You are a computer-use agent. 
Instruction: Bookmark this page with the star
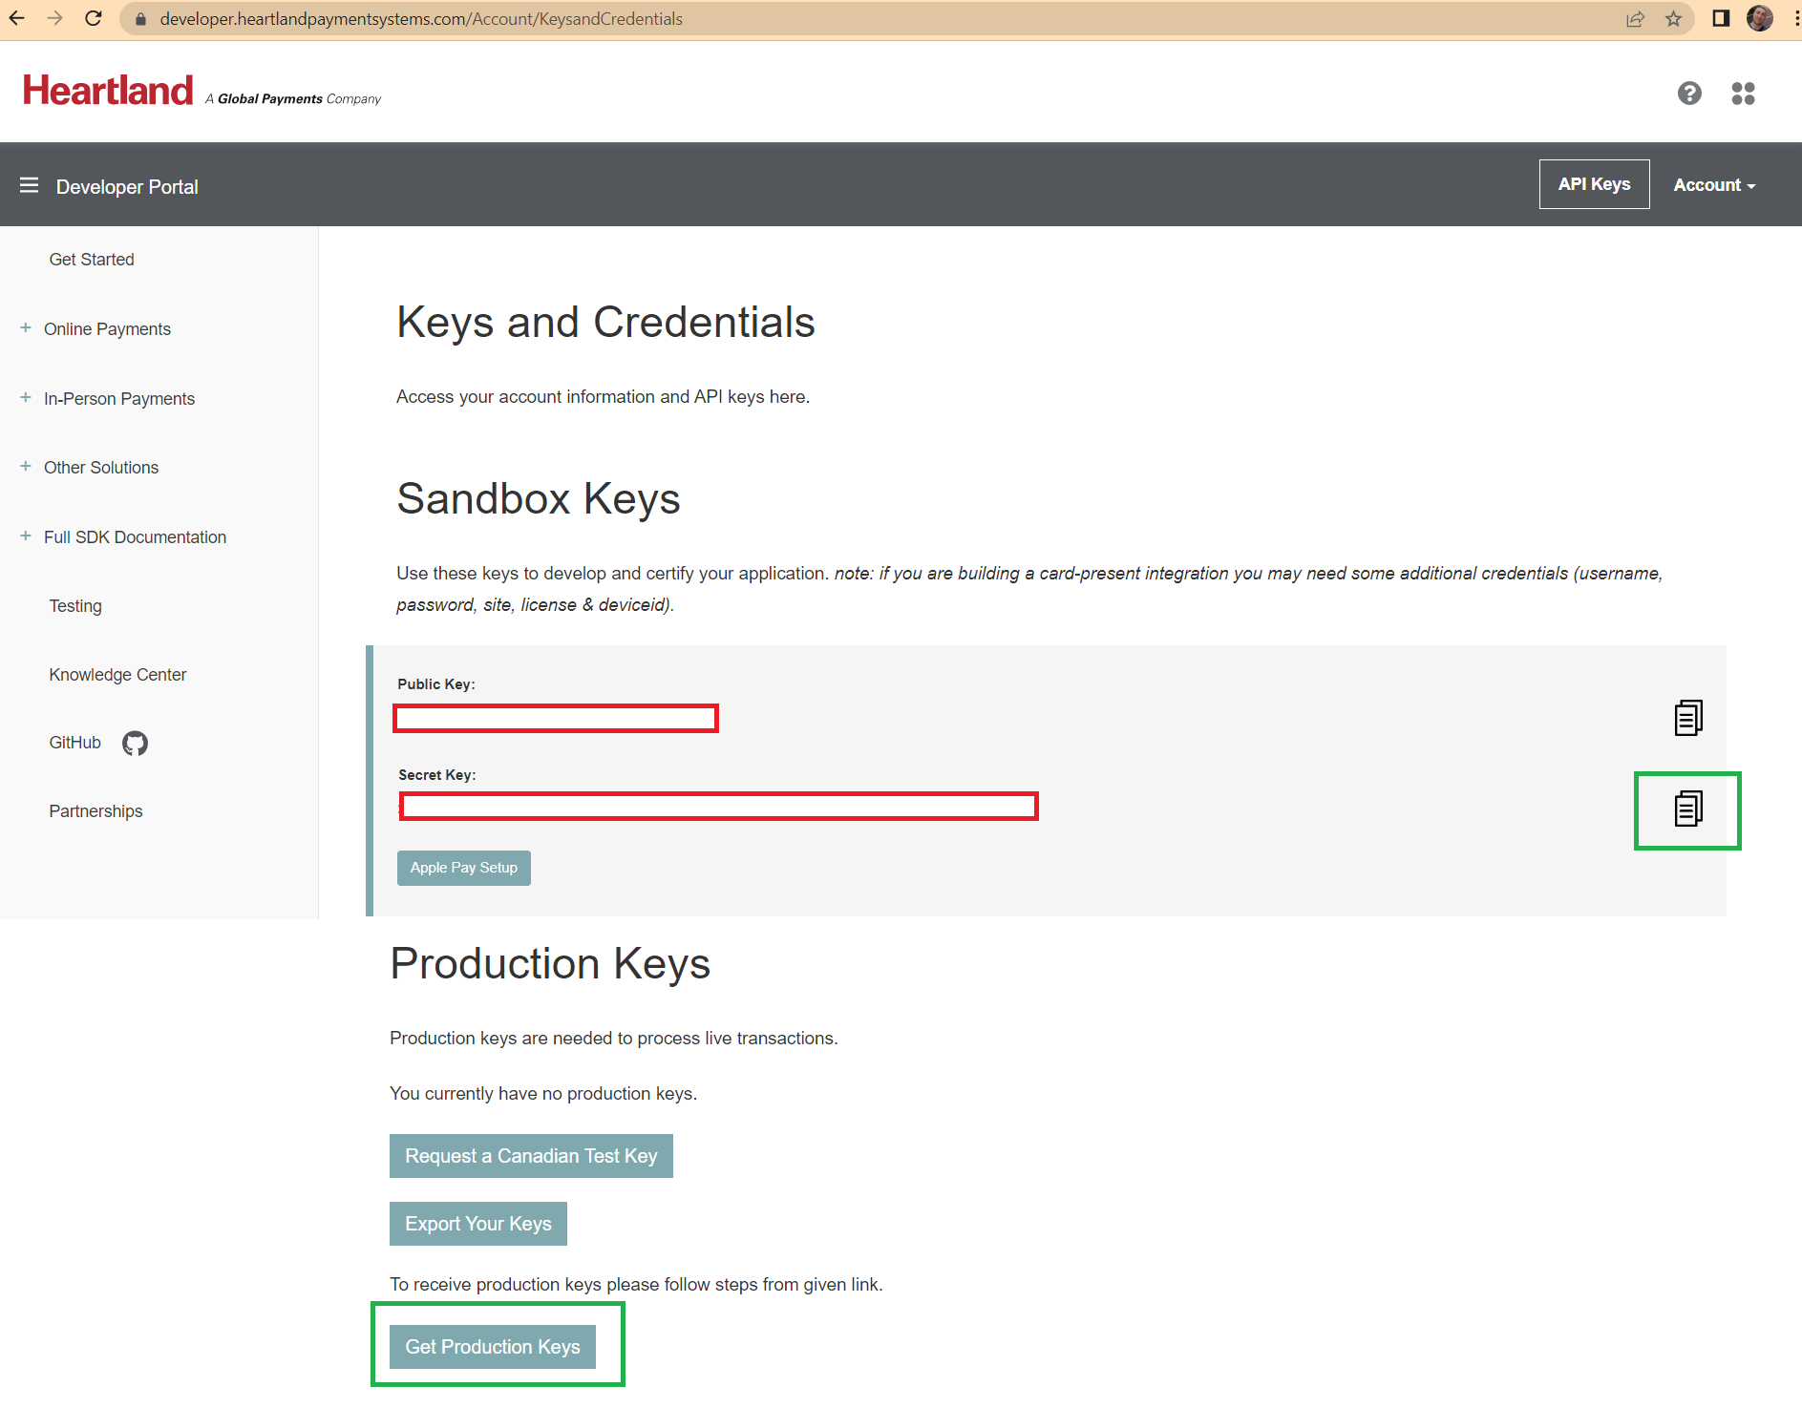(1673, 19)
